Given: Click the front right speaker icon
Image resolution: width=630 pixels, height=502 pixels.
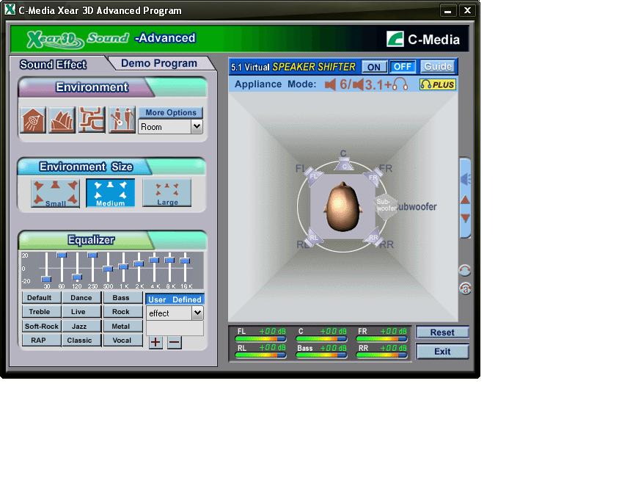Looking at the screenshot, I should [x=373, y=177].
